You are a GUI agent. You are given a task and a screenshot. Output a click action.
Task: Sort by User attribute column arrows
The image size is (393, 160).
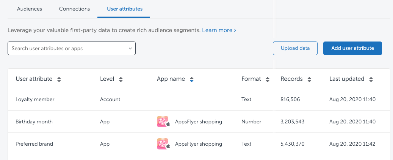59,79
